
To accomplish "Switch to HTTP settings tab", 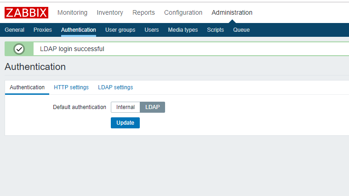I will click(x=71, y=87).
